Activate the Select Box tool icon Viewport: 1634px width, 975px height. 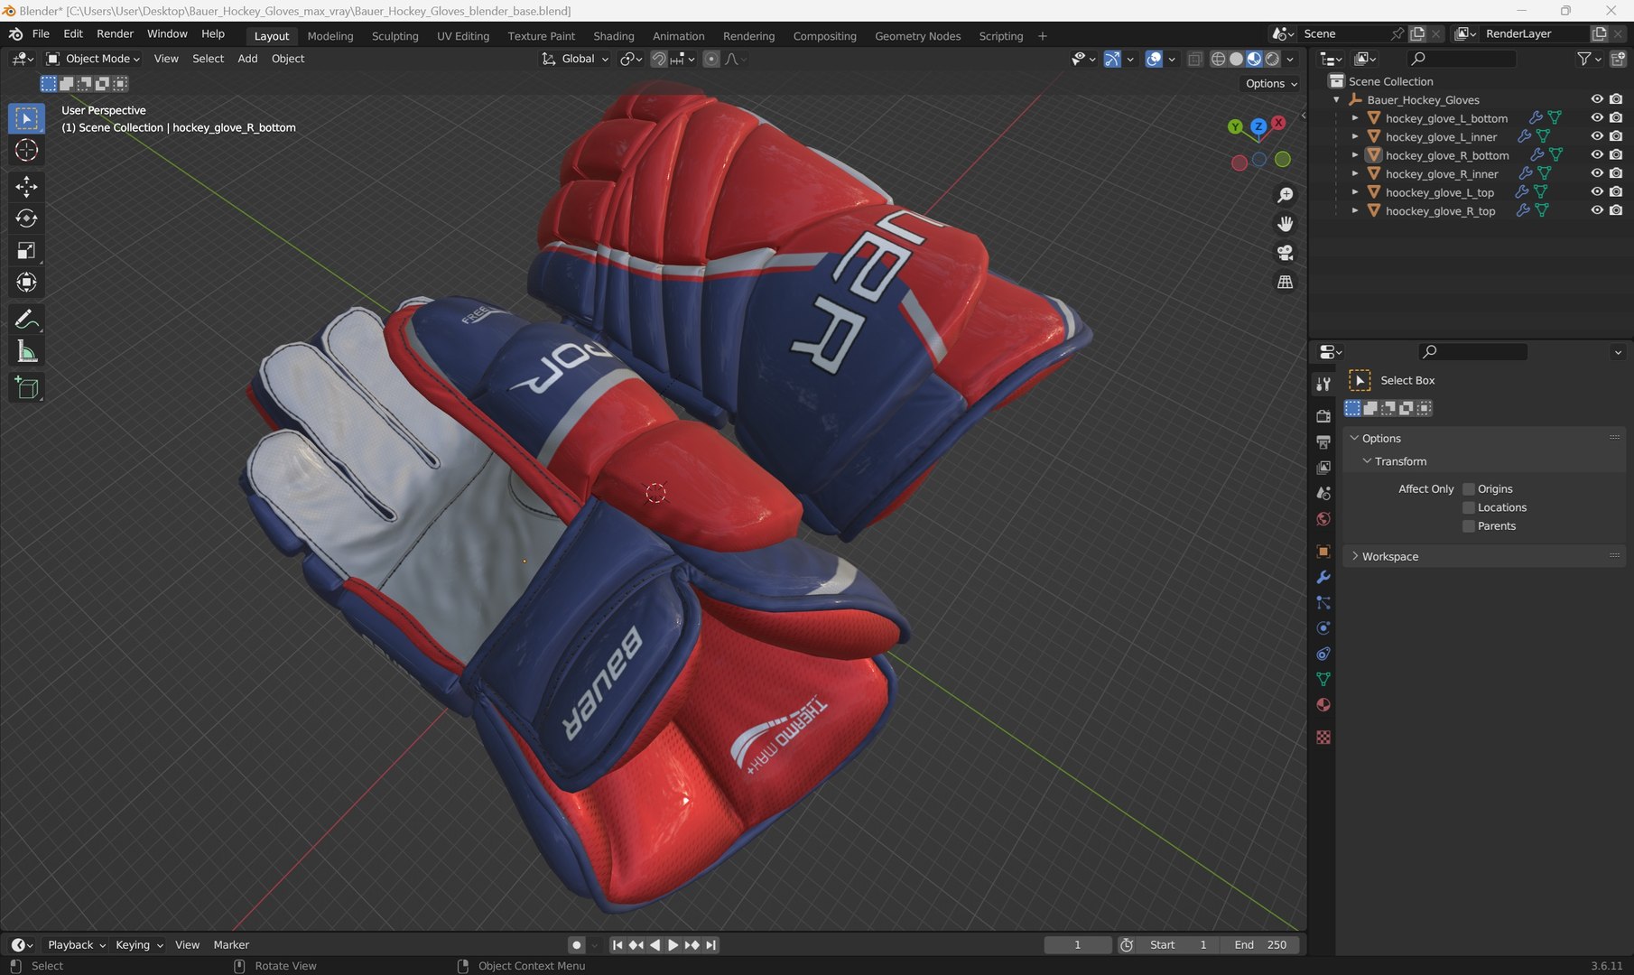point(26,118)
